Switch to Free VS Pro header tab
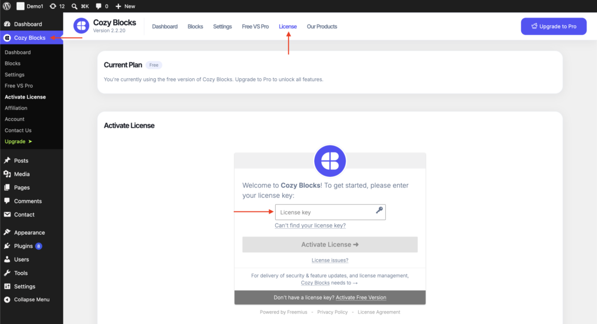Screen dimensions: 597x324 pos(255,26)
